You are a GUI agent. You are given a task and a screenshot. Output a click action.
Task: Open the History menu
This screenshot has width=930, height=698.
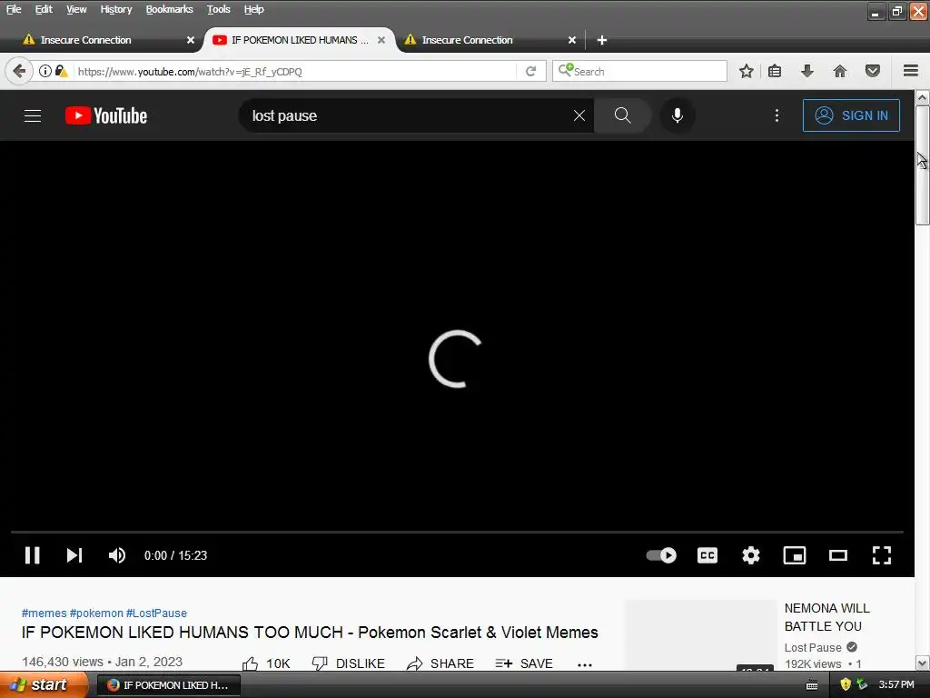coord(115,9)
